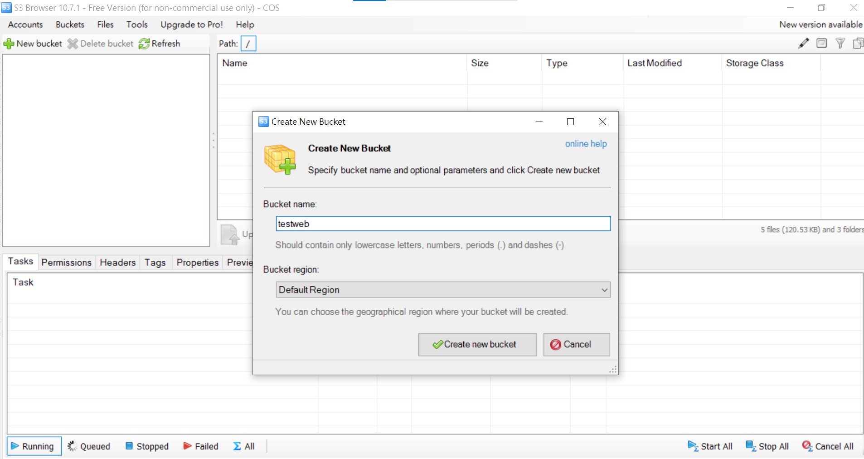Viewport: 864px width, 459px height.
Task: Click the window view icon beside pencil
Action: click(x=821, y=44)
